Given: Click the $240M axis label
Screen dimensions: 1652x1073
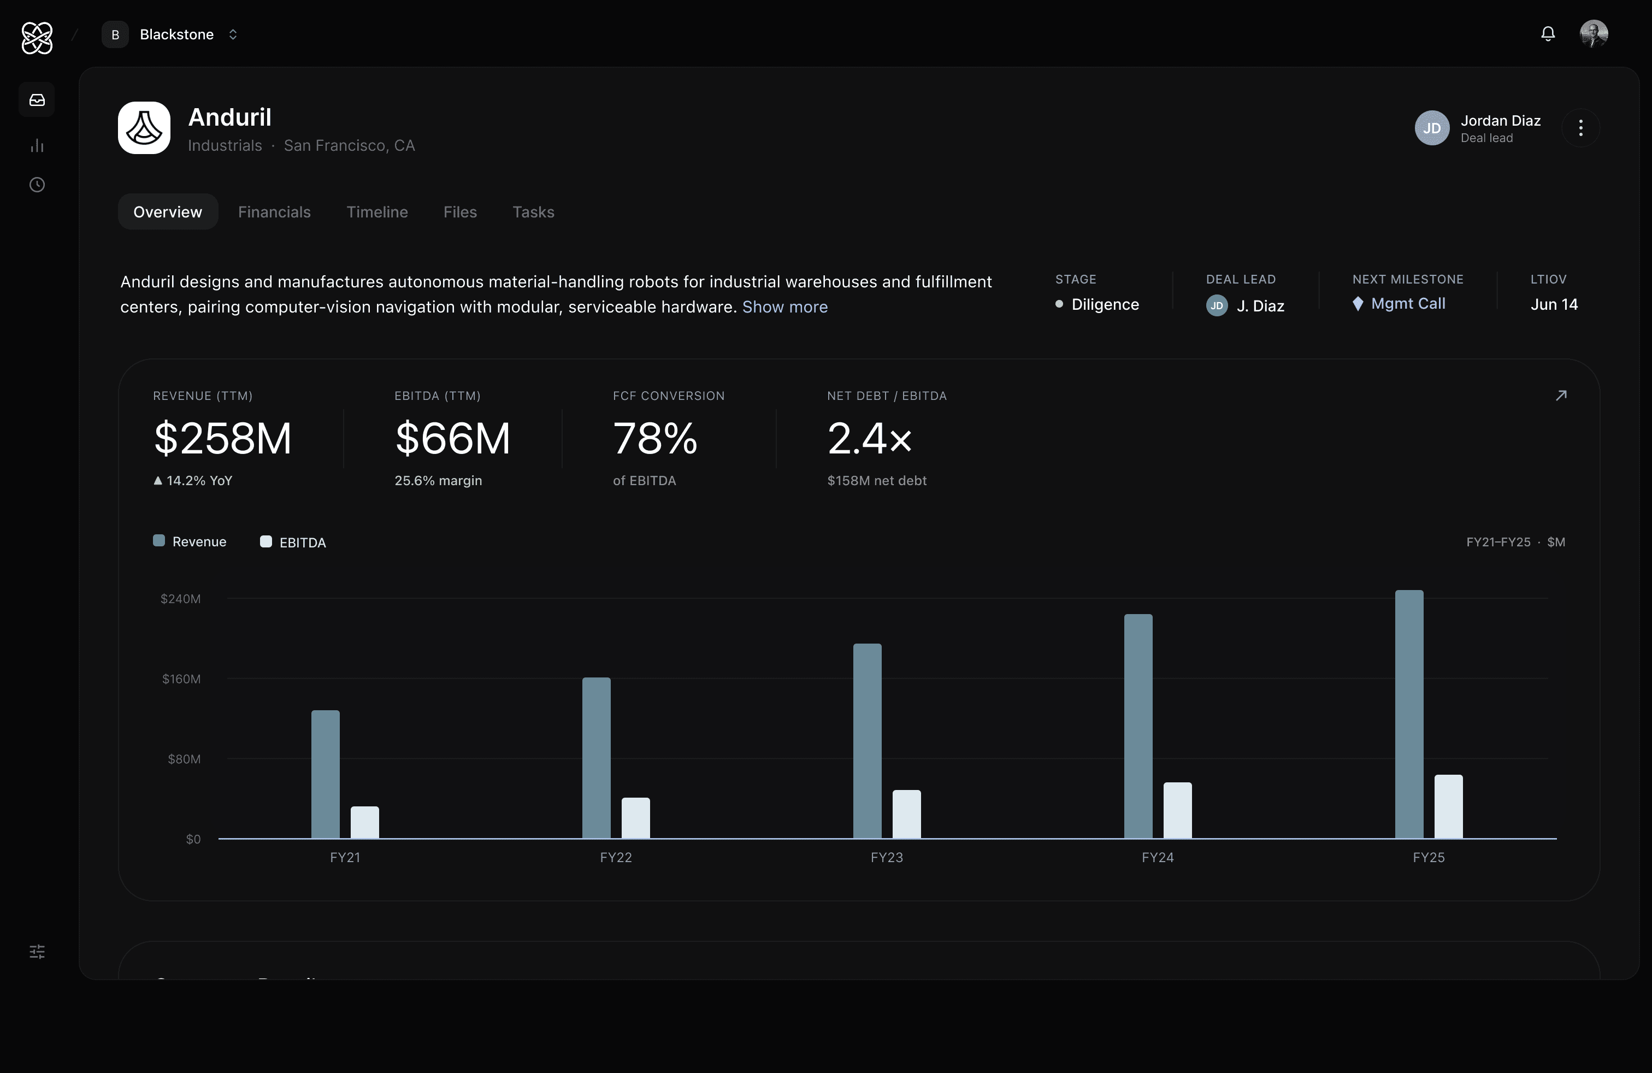Looking at the screenshot, I should tap(180, 599).
